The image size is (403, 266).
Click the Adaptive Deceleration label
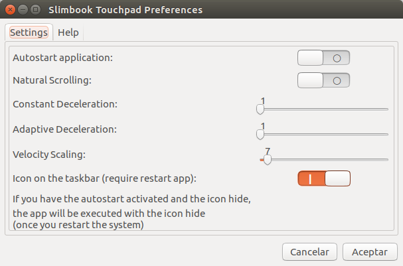64,129
